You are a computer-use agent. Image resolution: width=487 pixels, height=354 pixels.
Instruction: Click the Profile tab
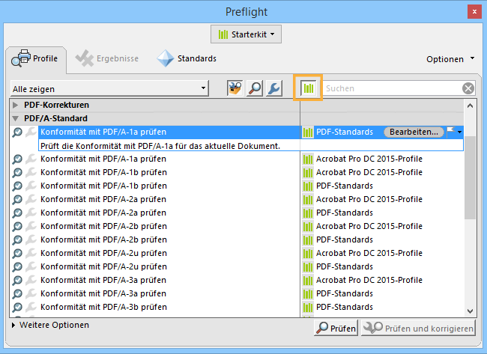pos(36,58)
